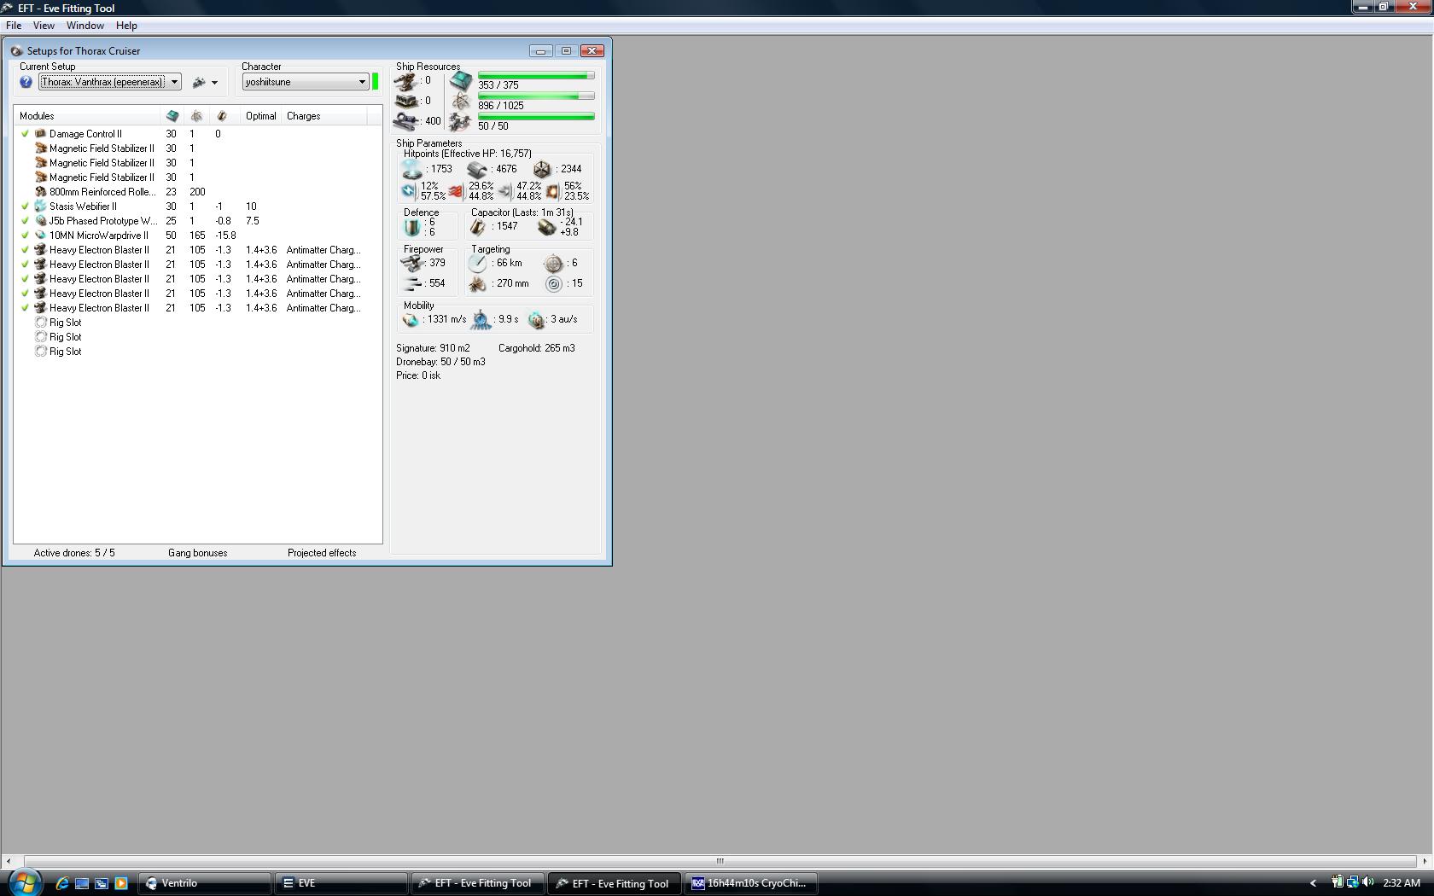
Task: Click the armor hitpoints icon showing 4676
Action: pos(477,170)
